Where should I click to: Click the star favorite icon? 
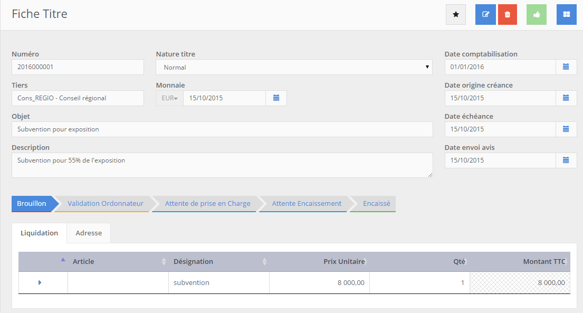click(456, 15)
